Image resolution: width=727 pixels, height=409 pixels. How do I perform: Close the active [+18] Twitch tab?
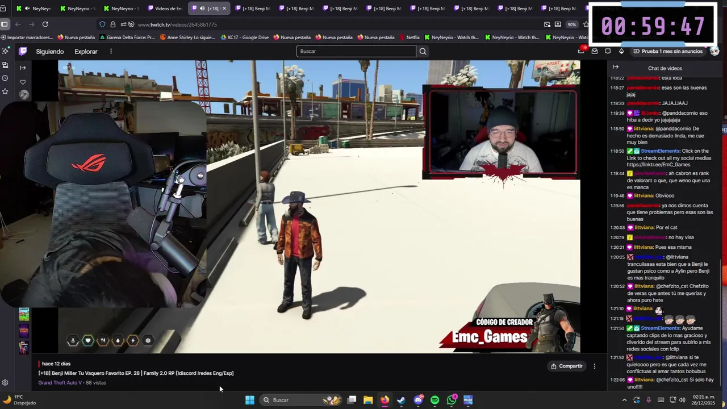224,9
